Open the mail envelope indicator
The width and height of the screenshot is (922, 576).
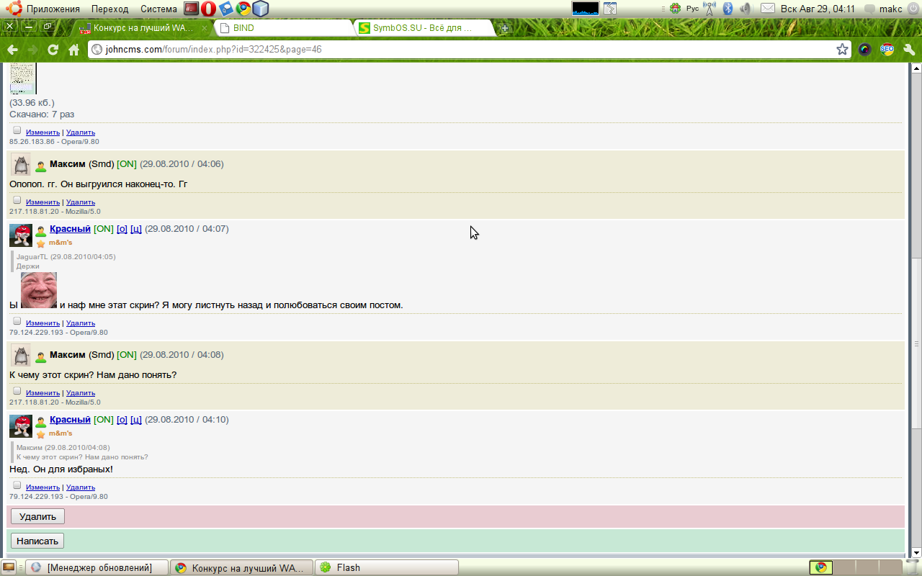768,9
